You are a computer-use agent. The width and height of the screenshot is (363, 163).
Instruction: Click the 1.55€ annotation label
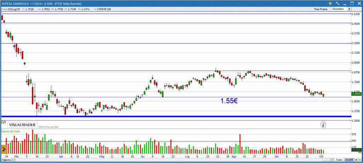click(229, 101)
